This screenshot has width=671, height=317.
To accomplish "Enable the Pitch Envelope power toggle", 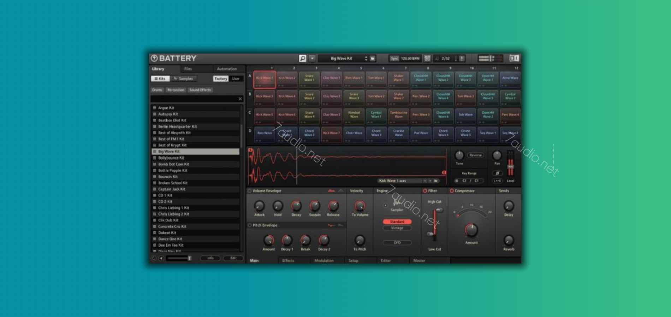I will [x=250, y=225].
